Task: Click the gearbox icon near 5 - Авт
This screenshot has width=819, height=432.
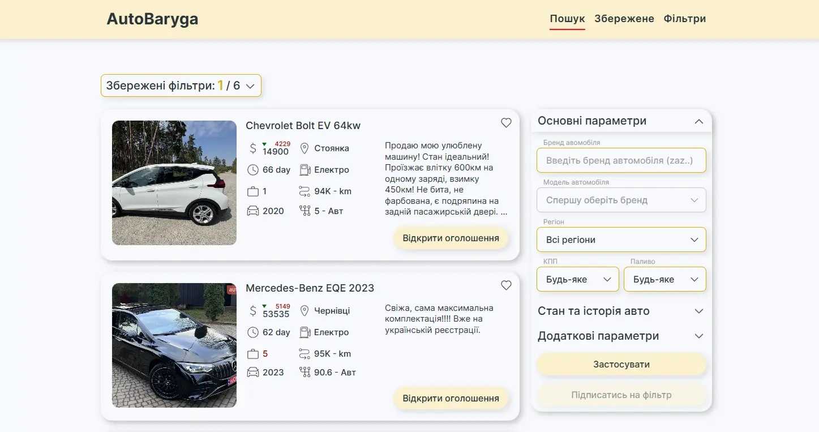Action: tap(305, 210)
